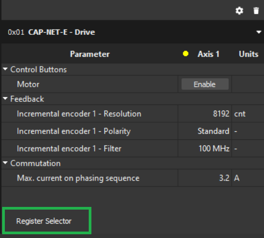This screenshot has width=264, height=238.
Task: Click the Axis 1 column header
Action: pyautogui.click(x=209, y=54)
